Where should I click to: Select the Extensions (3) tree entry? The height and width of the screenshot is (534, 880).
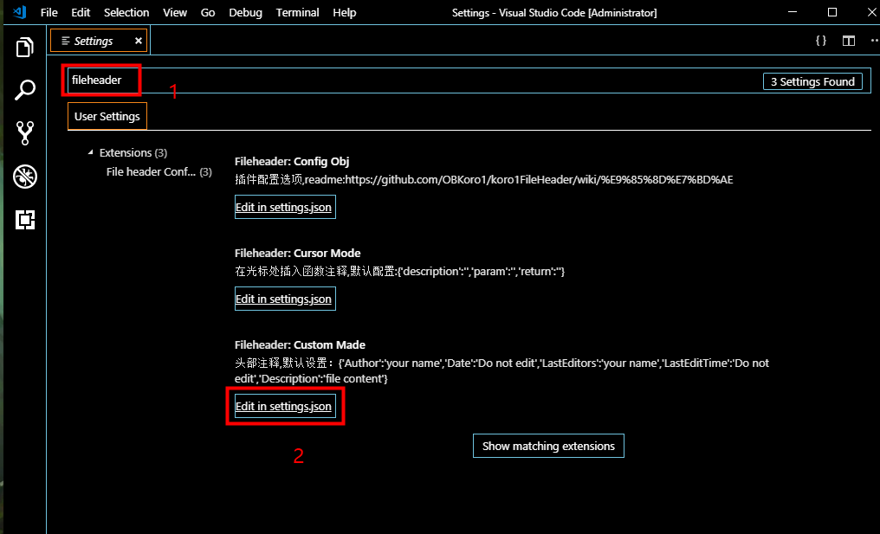pyautogui.click(x=133, y=152)
